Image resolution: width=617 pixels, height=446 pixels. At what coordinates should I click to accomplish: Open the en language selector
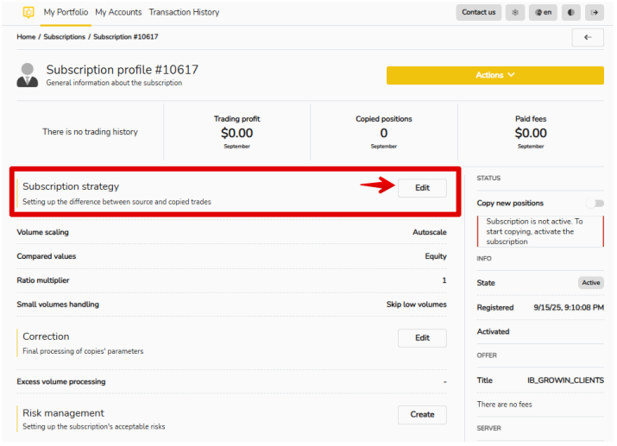coord(543,12)
